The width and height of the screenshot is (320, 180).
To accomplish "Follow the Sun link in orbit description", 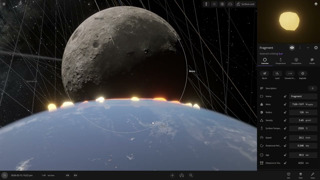I will click(x=280, y=54).
